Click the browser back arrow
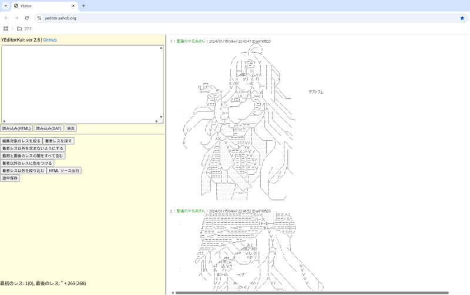 pos(6,18)
